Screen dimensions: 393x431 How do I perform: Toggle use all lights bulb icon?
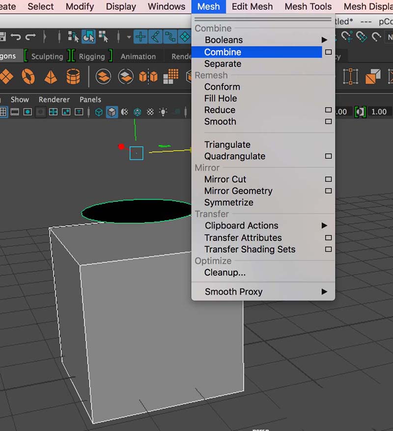163,112
